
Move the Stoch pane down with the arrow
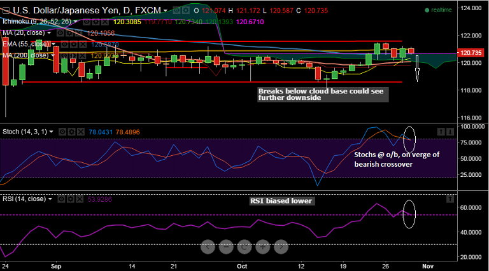(450, 132)
